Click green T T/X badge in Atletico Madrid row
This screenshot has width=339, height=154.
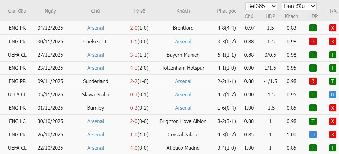[x=332, y=148]
